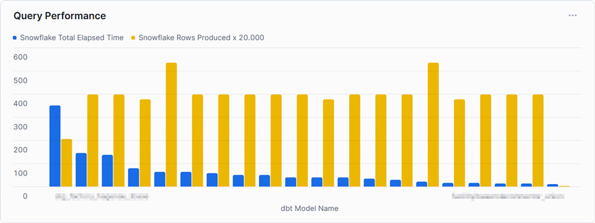595x223 pixels.
Task: Click the 400 y-axis value
Action: click(x=21, y=103)
